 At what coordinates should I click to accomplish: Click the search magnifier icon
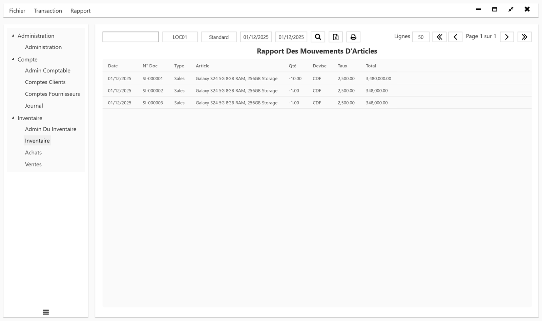pos(317,37)
